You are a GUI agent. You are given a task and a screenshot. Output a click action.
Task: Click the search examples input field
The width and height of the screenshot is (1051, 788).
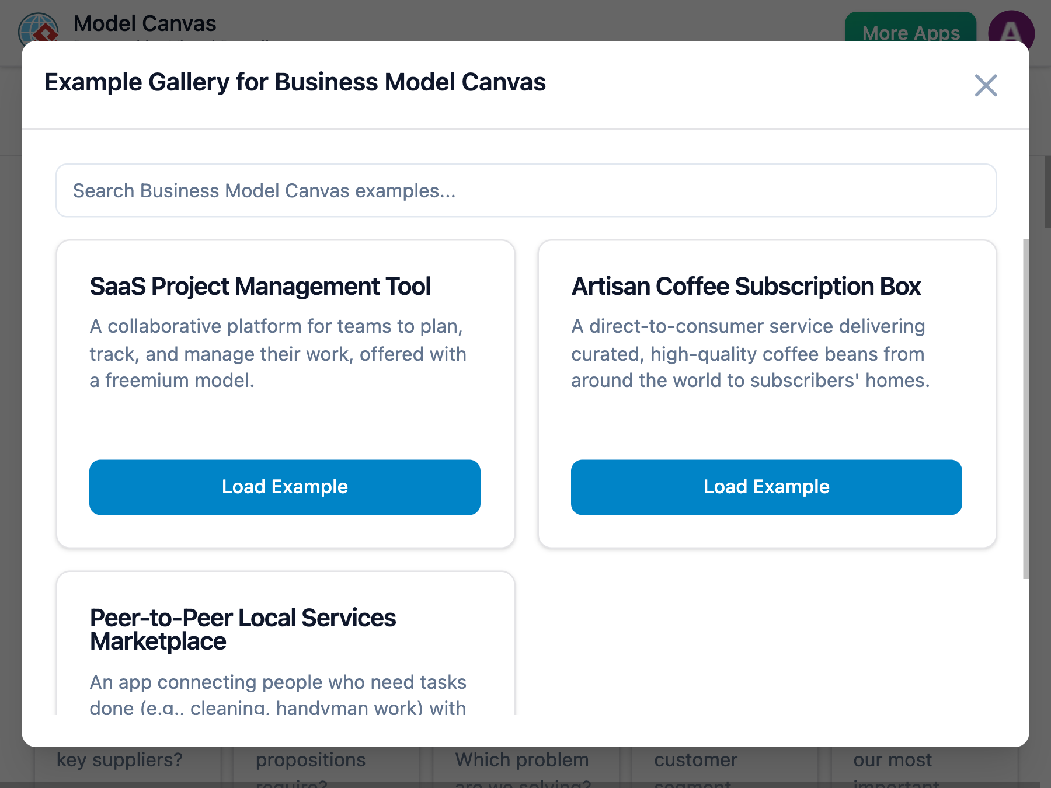click(x=525, y=190)
